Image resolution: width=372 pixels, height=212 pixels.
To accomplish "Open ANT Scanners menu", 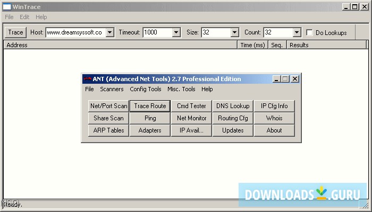I will pyautogui.click(x=112, y=89).
